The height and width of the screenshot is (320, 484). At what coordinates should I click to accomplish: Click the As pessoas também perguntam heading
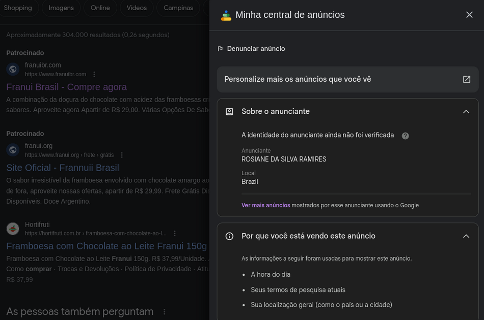[80, 312]
